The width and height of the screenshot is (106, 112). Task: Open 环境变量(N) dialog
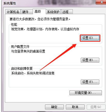(x=86, y=93)
